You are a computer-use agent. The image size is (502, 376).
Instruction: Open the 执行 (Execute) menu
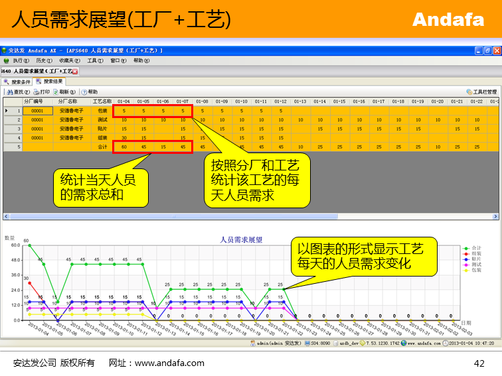(21, 60)
